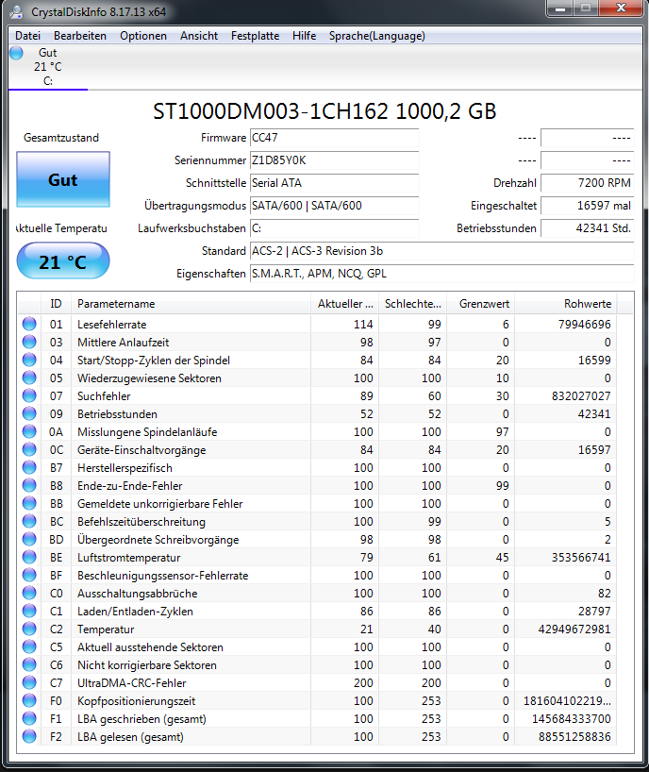Screen dimensions: 649x772
Task: Click status orb for Gemeldete unkorrigierbare Fehler
Action: click(x=29, y=503)
